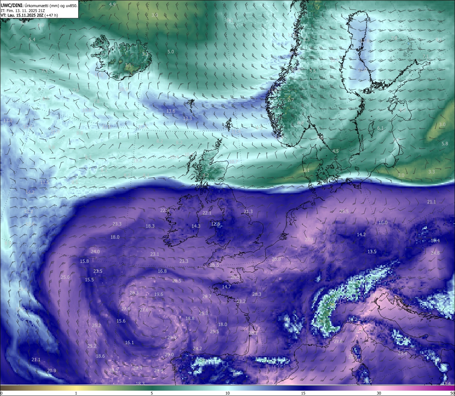Viewport: 455px width, 396px height.
Task: Click the color scale tick labeled 30
Action: tap(379, 393)
